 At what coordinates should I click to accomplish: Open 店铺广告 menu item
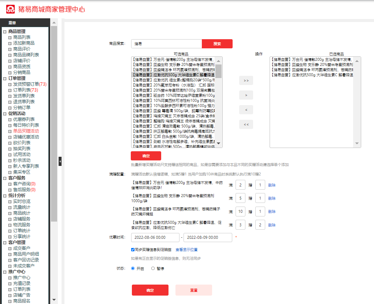22,295
